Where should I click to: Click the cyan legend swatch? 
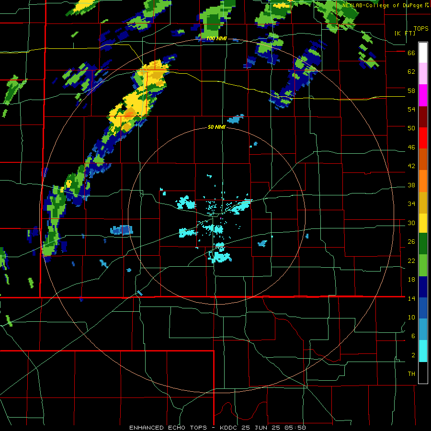(x=423, y=352)
